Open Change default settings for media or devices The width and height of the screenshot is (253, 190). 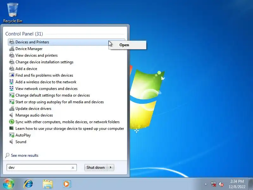(52, 95)
